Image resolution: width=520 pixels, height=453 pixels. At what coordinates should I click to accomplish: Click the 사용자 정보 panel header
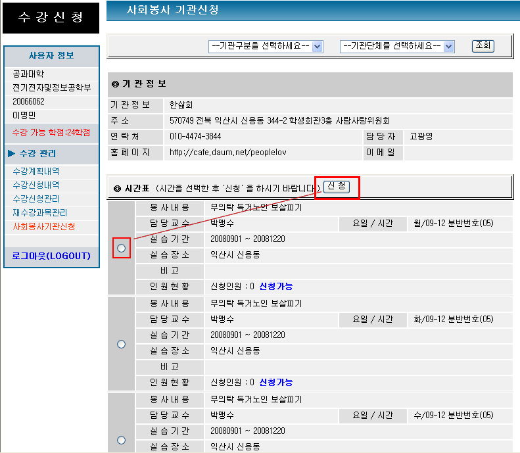click(x=51, y=55)
